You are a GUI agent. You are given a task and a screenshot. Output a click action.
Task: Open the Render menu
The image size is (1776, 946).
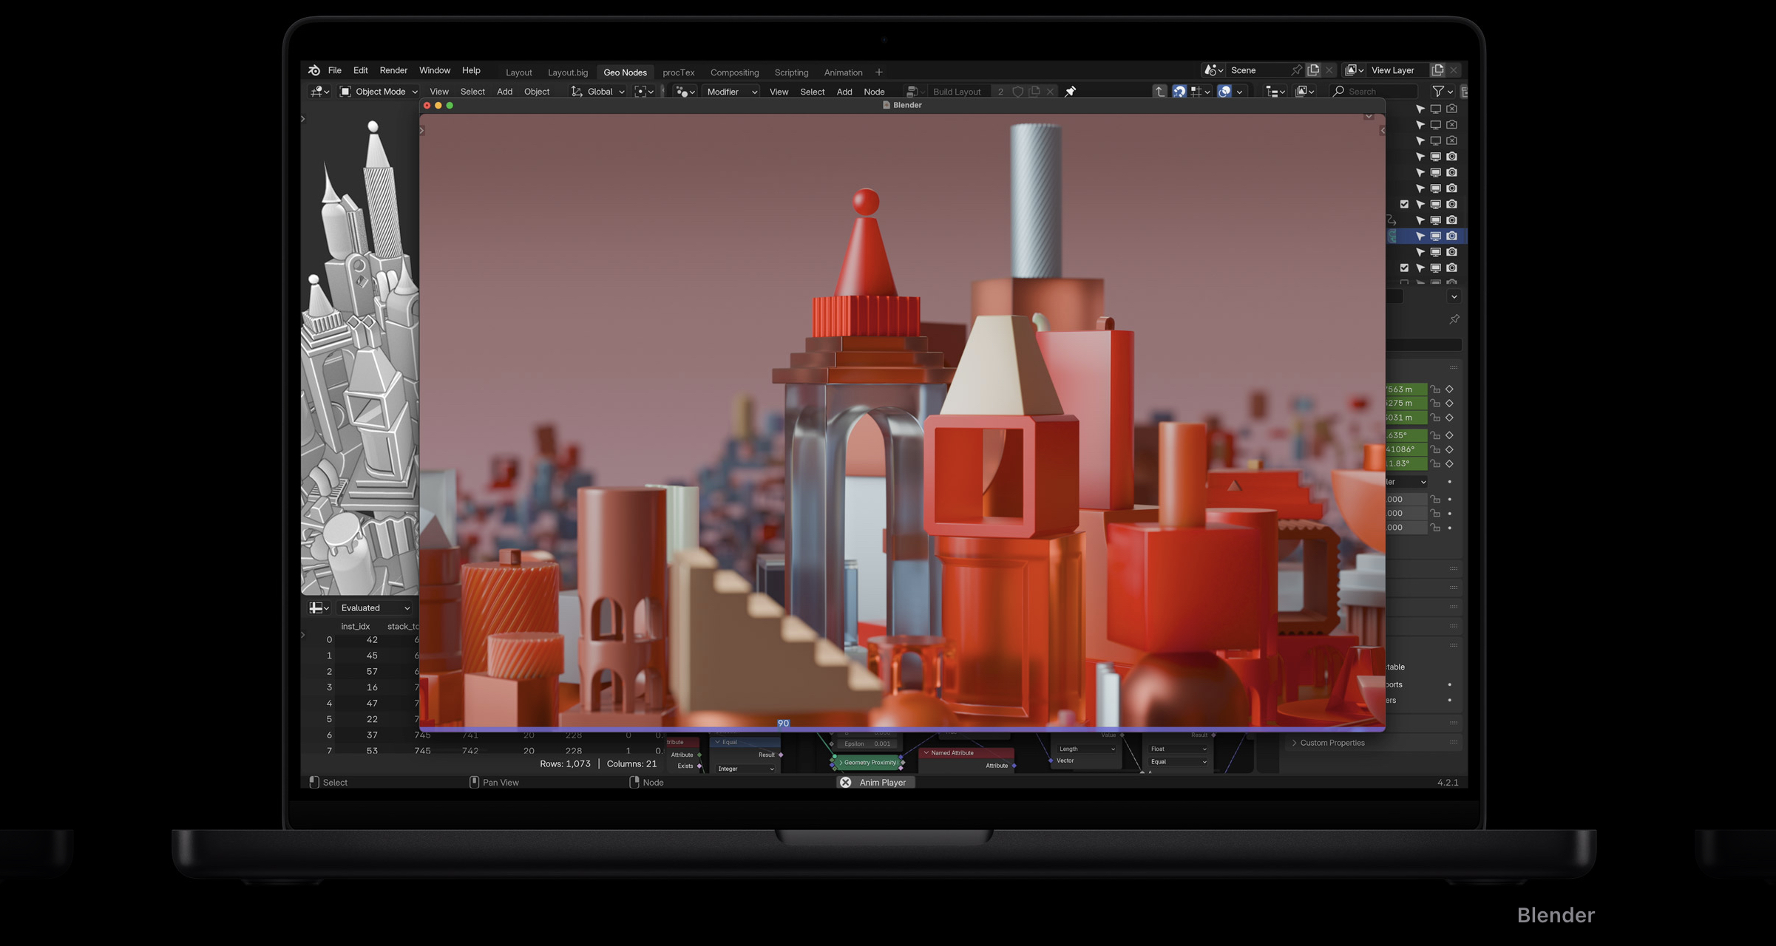(x=393, y=70)
